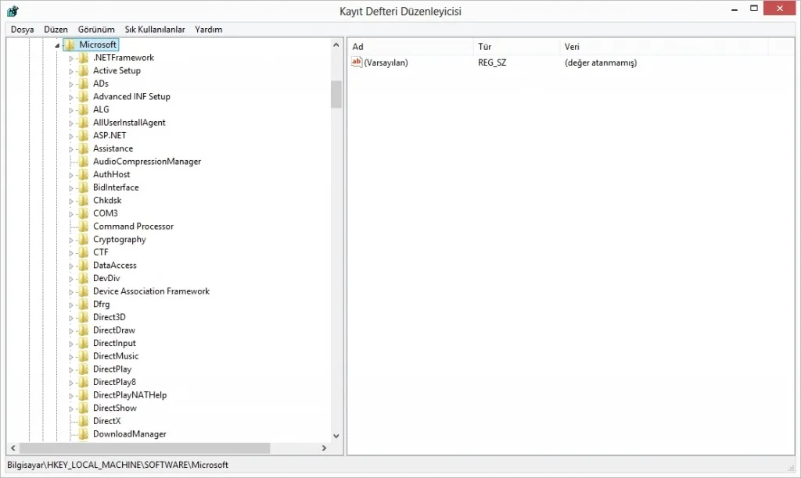Viewport: 801px width, 478px height.
Task: Click the DirectDraw folder icon
Action: (x=83, y=330)
